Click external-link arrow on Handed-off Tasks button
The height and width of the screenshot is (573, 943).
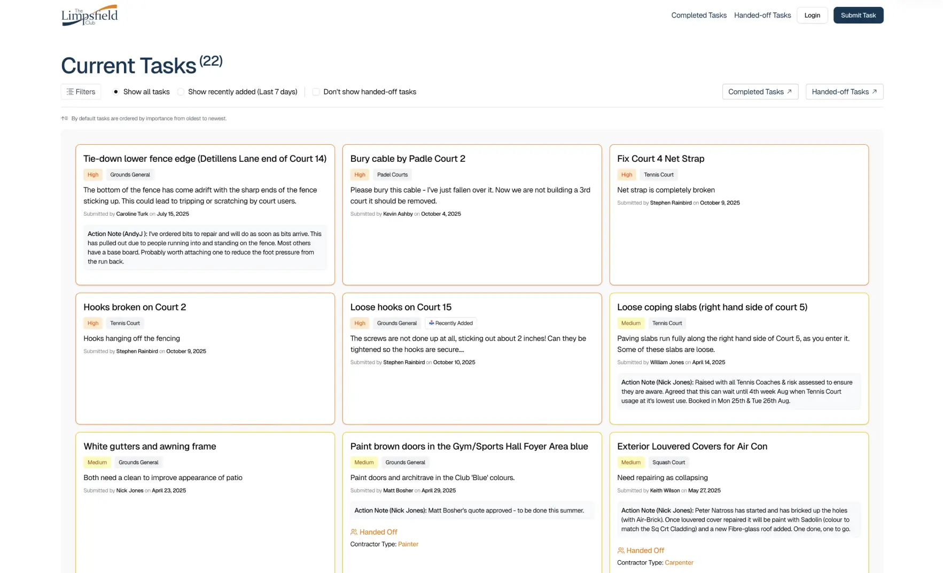(874, 92)
